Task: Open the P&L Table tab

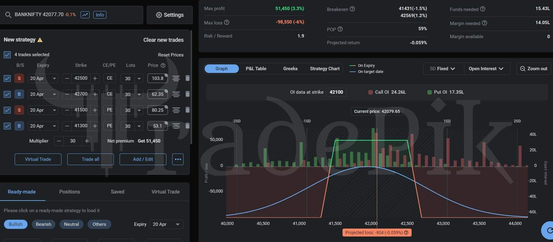Action: pos(256,69)
